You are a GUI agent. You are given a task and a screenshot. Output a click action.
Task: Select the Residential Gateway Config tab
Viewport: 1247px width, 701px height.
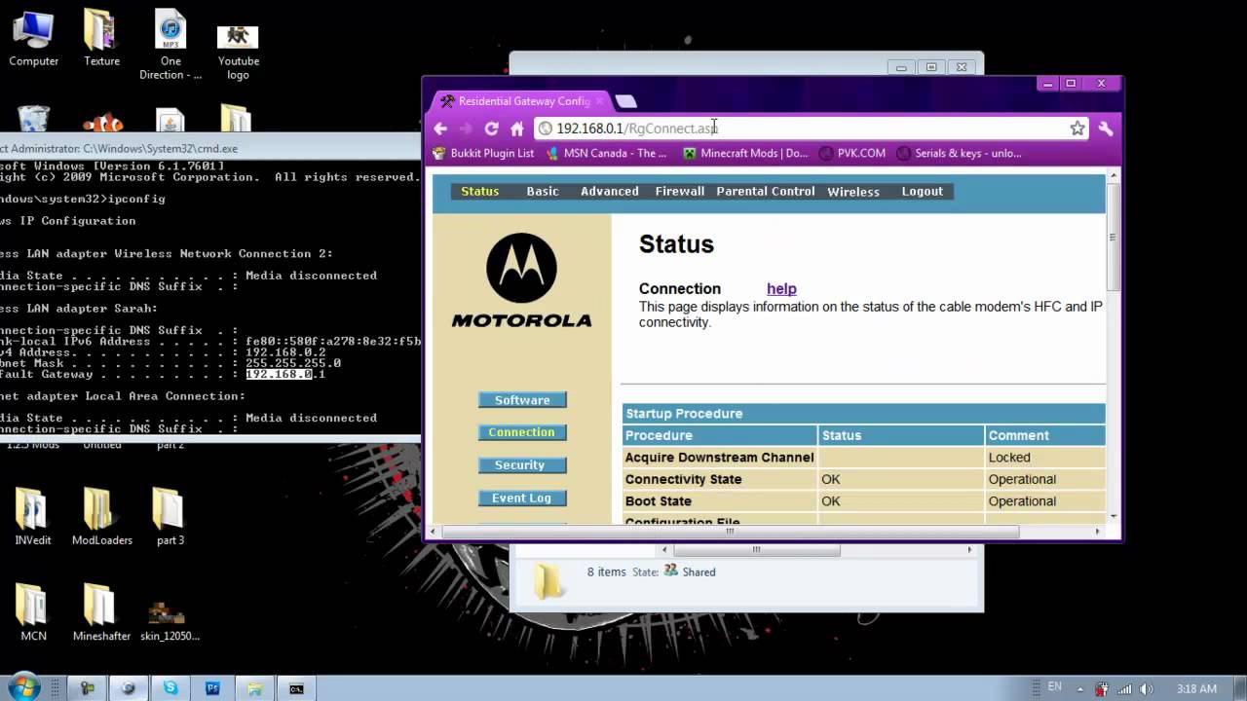click(x=521, y=101)
